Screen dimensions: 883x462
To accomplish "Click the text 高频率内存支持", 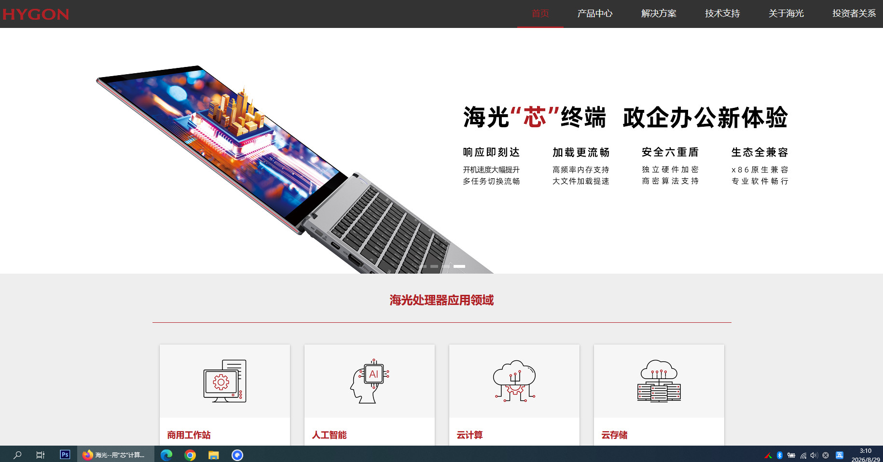I will [581, 170].
